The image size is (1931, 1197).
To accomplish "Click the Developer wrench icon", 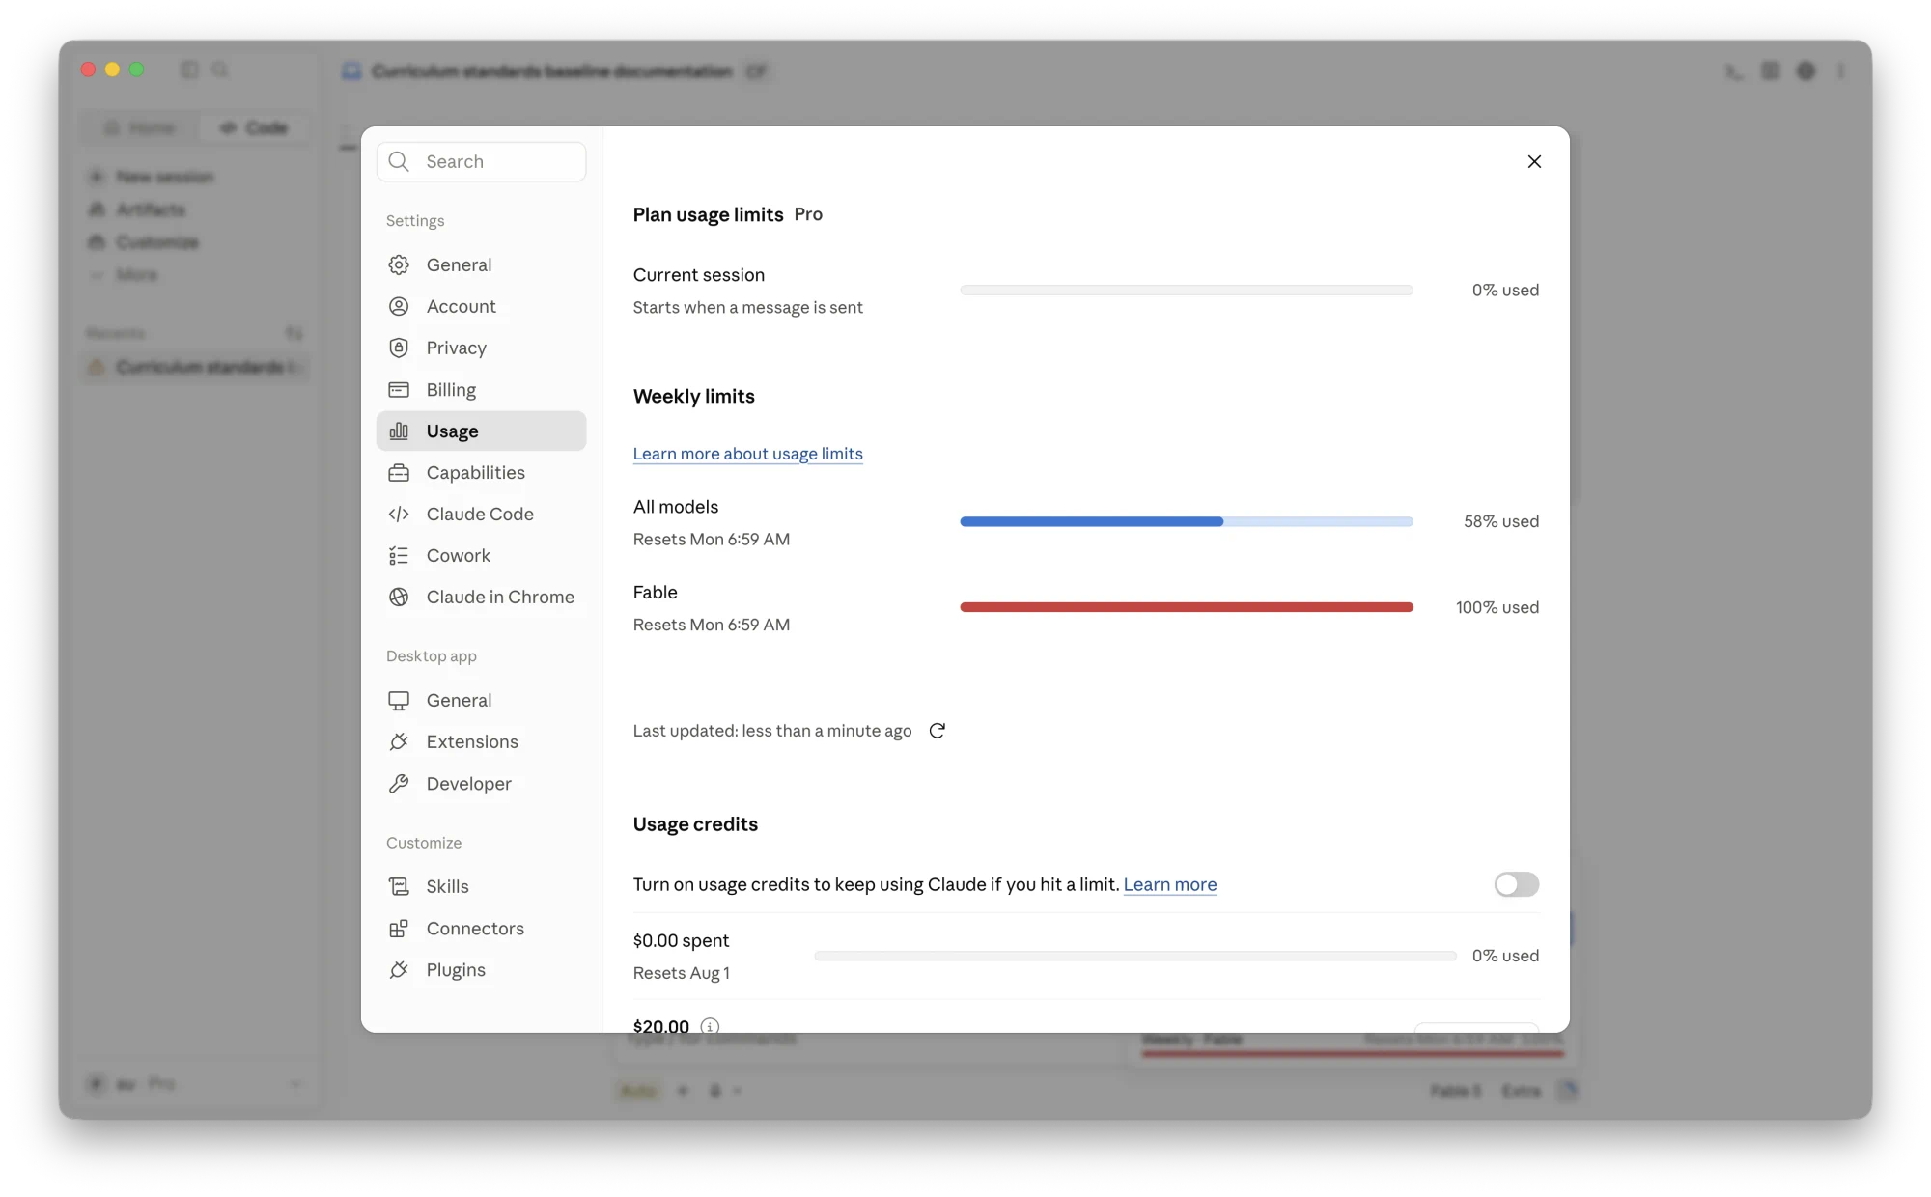I will (399, 783).
